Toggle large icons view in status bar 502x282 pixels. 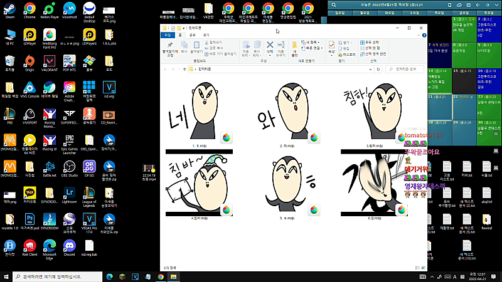tap(423, 268)
